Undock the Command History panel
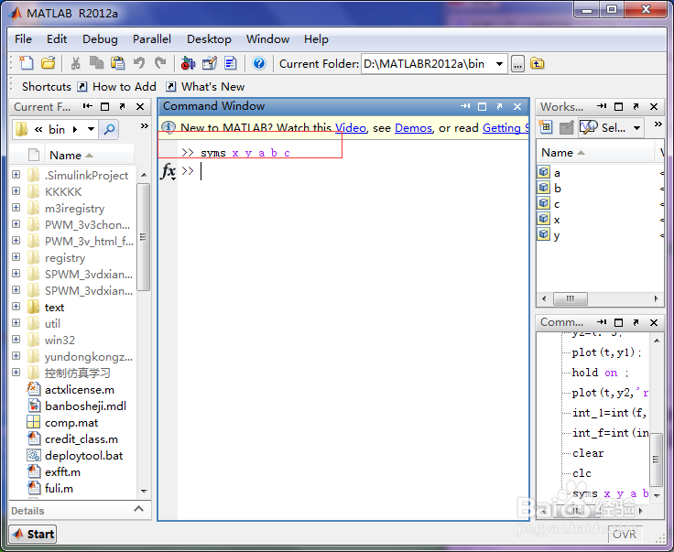Viewport: 674px width, 552px height. [636, 322]
